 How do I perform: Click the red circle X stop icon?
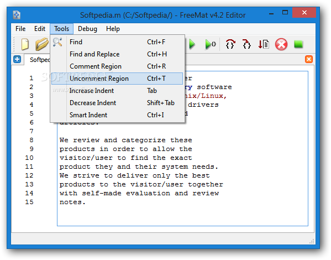coord(281,44)
